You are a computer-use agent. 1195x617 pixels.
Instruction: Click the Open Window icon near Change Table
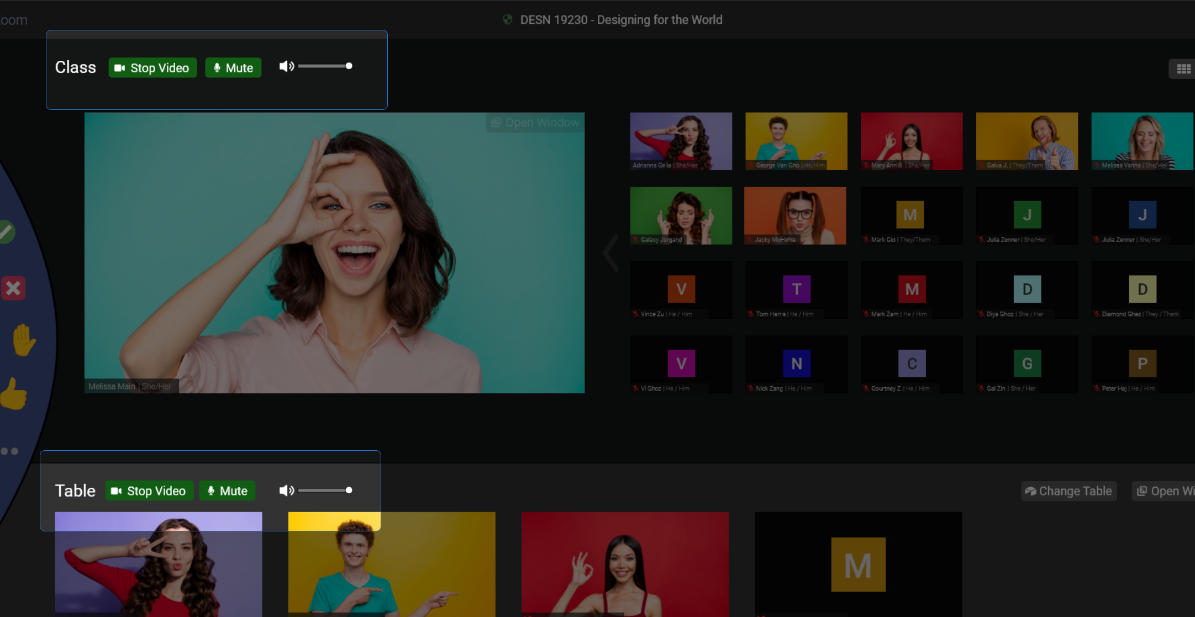[x=1141, y=491]
